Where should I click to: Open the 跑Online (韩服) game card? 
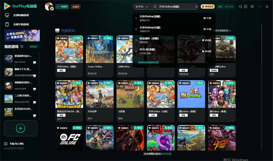(x=191, y=101)
